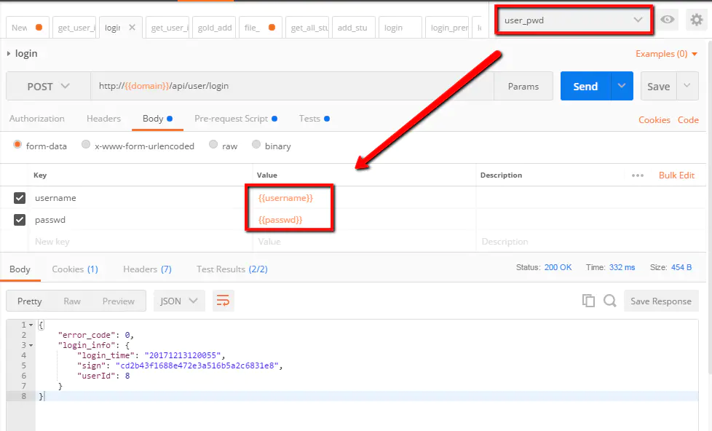The height and width of the screenshot is (431, 712).
Task: Collapse line 1 fold arrow in JSON
Action: 31,325
